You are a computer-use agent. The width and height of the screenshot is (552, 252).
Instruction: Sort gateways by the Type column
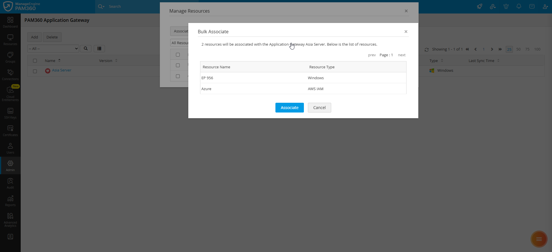coord(436,61)
